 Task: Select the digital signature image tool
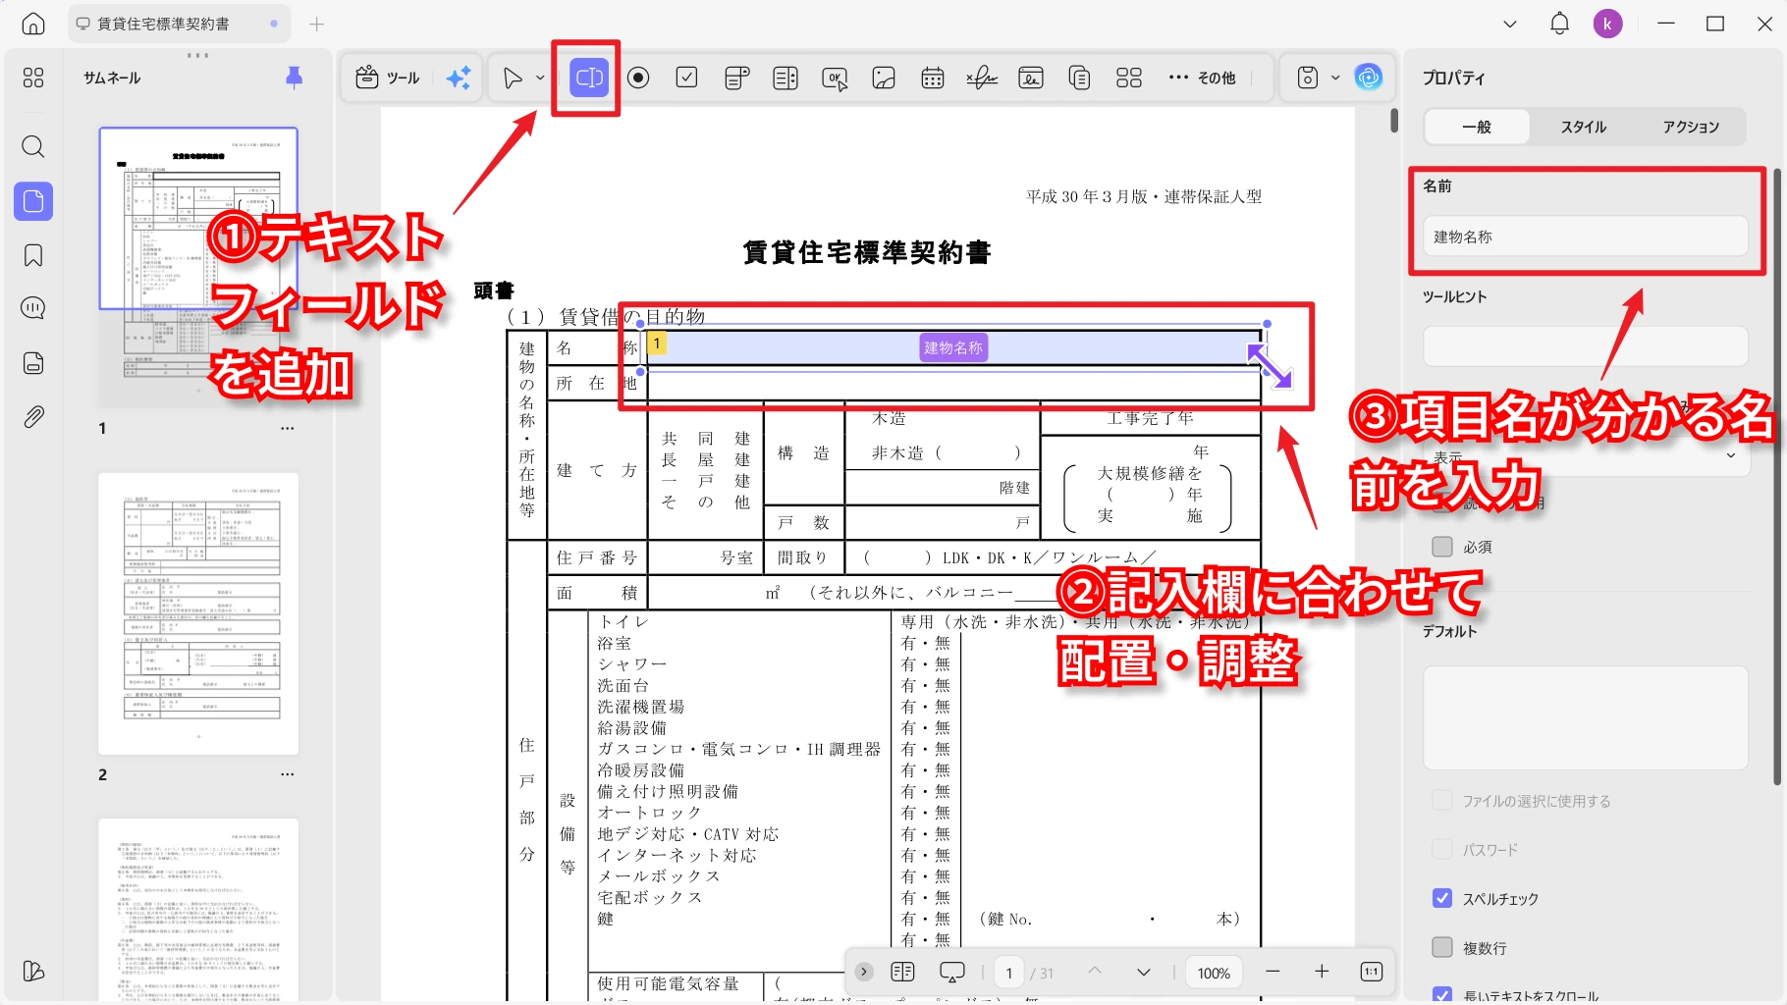(1031, 78)
